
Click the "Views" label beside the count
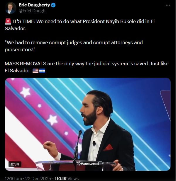pyautogui.click(x=73, y=178)
